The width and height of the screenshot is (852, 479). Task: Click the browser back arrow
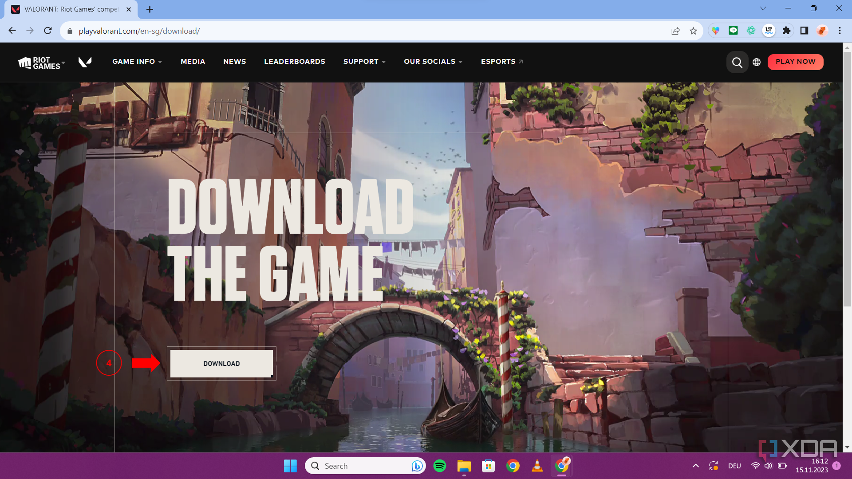click(12, 31)
